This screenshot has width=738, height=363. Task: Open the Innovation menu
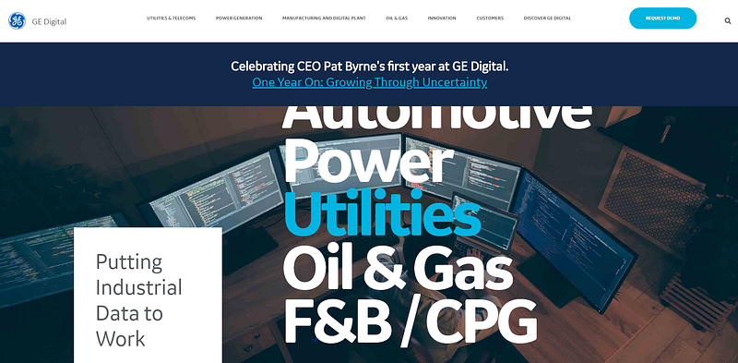[x=442, y=18]
